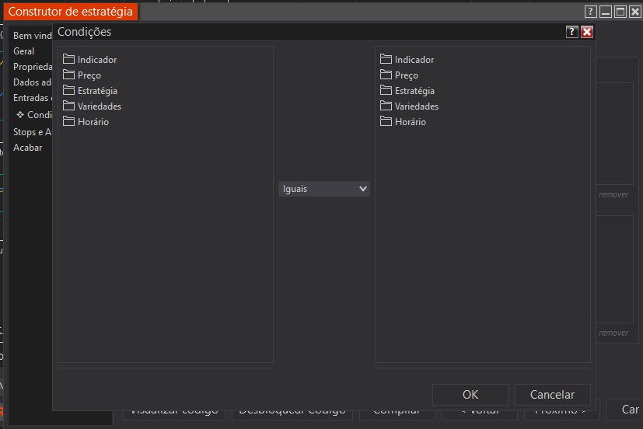
Task: Click the Condições dialog help icon
Action: click(x=571, y=32)
